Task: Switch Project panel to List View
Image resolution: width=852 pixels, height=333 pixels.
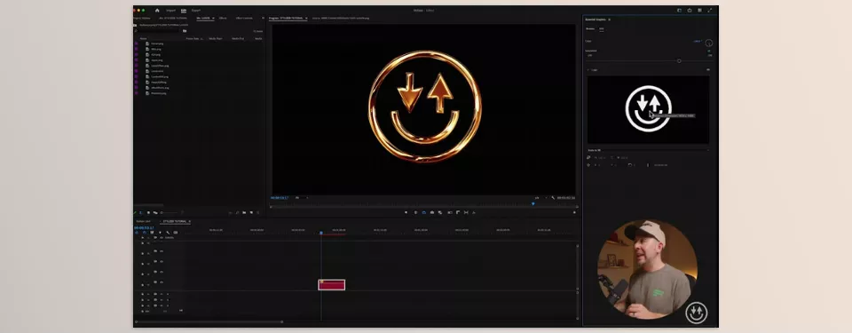Action: pos(141,213)
